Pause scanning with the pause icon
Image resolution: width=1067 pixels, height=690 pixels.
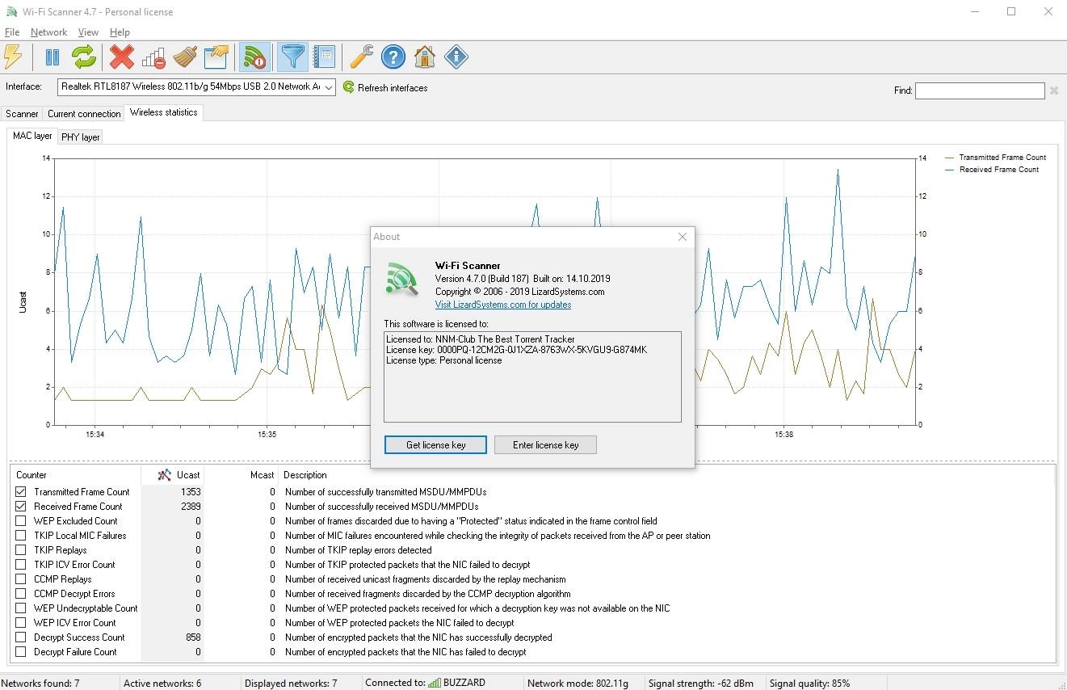(x=53, y=57)
